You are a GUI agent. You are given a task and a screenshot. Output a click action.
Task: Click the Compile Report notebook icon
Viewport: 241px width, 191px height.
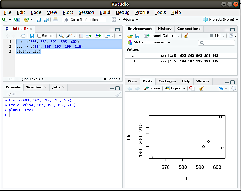(81, 36)
